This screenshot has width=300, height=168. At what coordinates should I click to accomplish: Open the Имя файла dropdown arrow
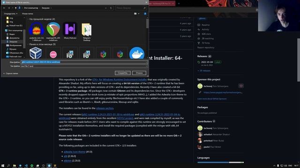tap(146, 62)
